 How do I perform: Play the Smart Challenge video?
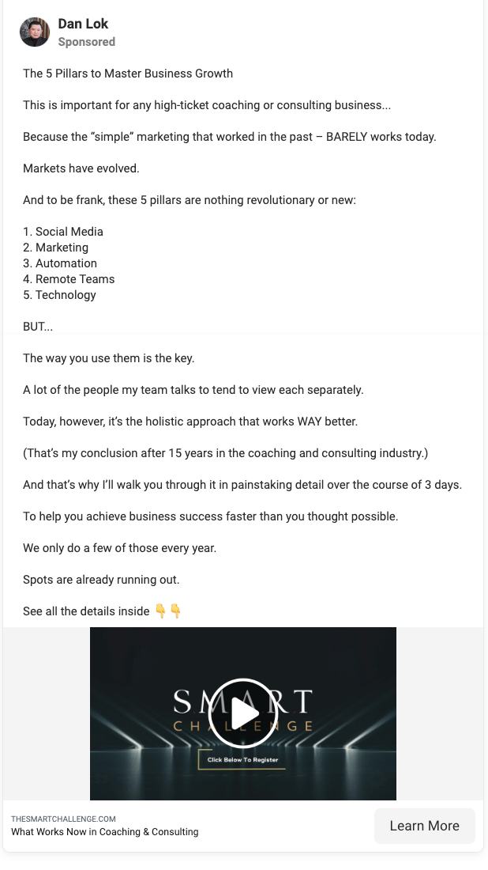(x=243, y=713)
